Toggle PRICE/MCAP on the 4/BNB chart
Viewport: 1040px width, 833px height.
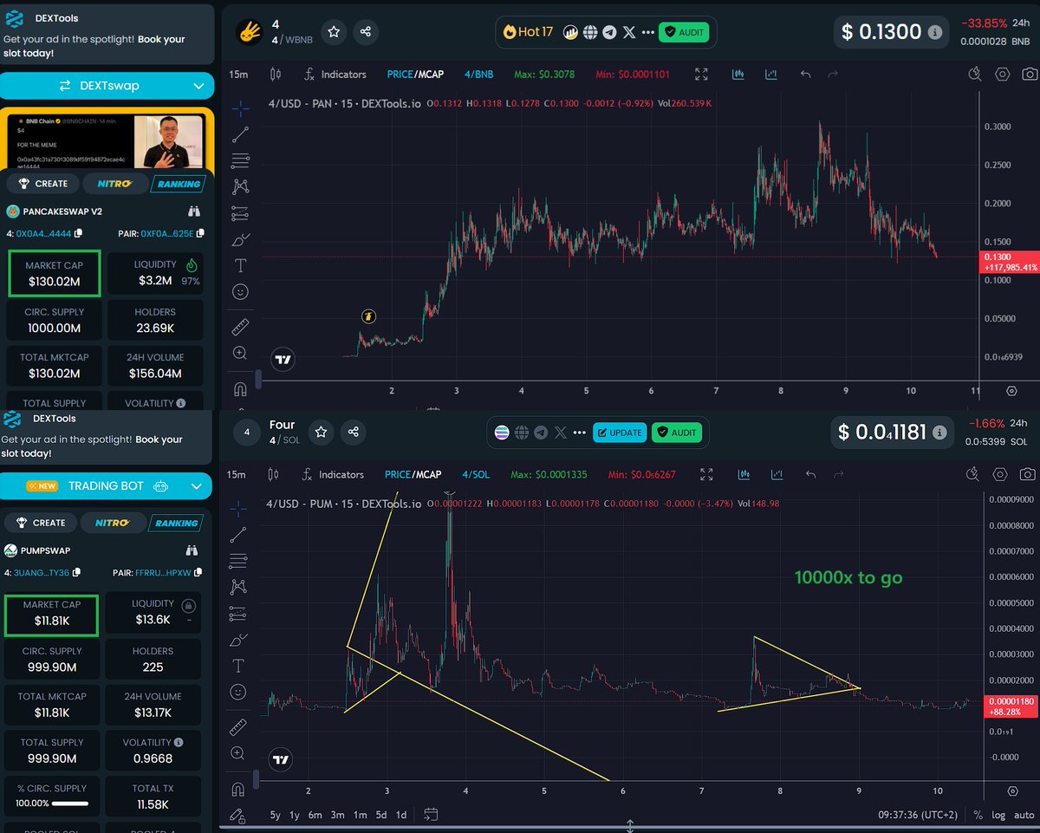click(x=414, y=75)
